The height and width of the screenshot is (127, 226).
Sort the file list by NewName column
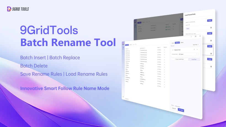click(143, 48)
